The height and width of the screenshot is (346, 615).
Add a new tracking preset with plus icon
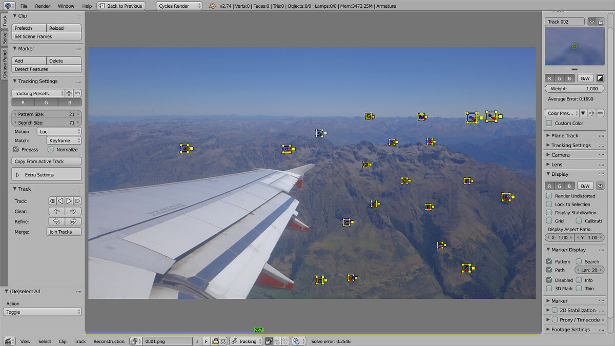(x=69, y=93)
